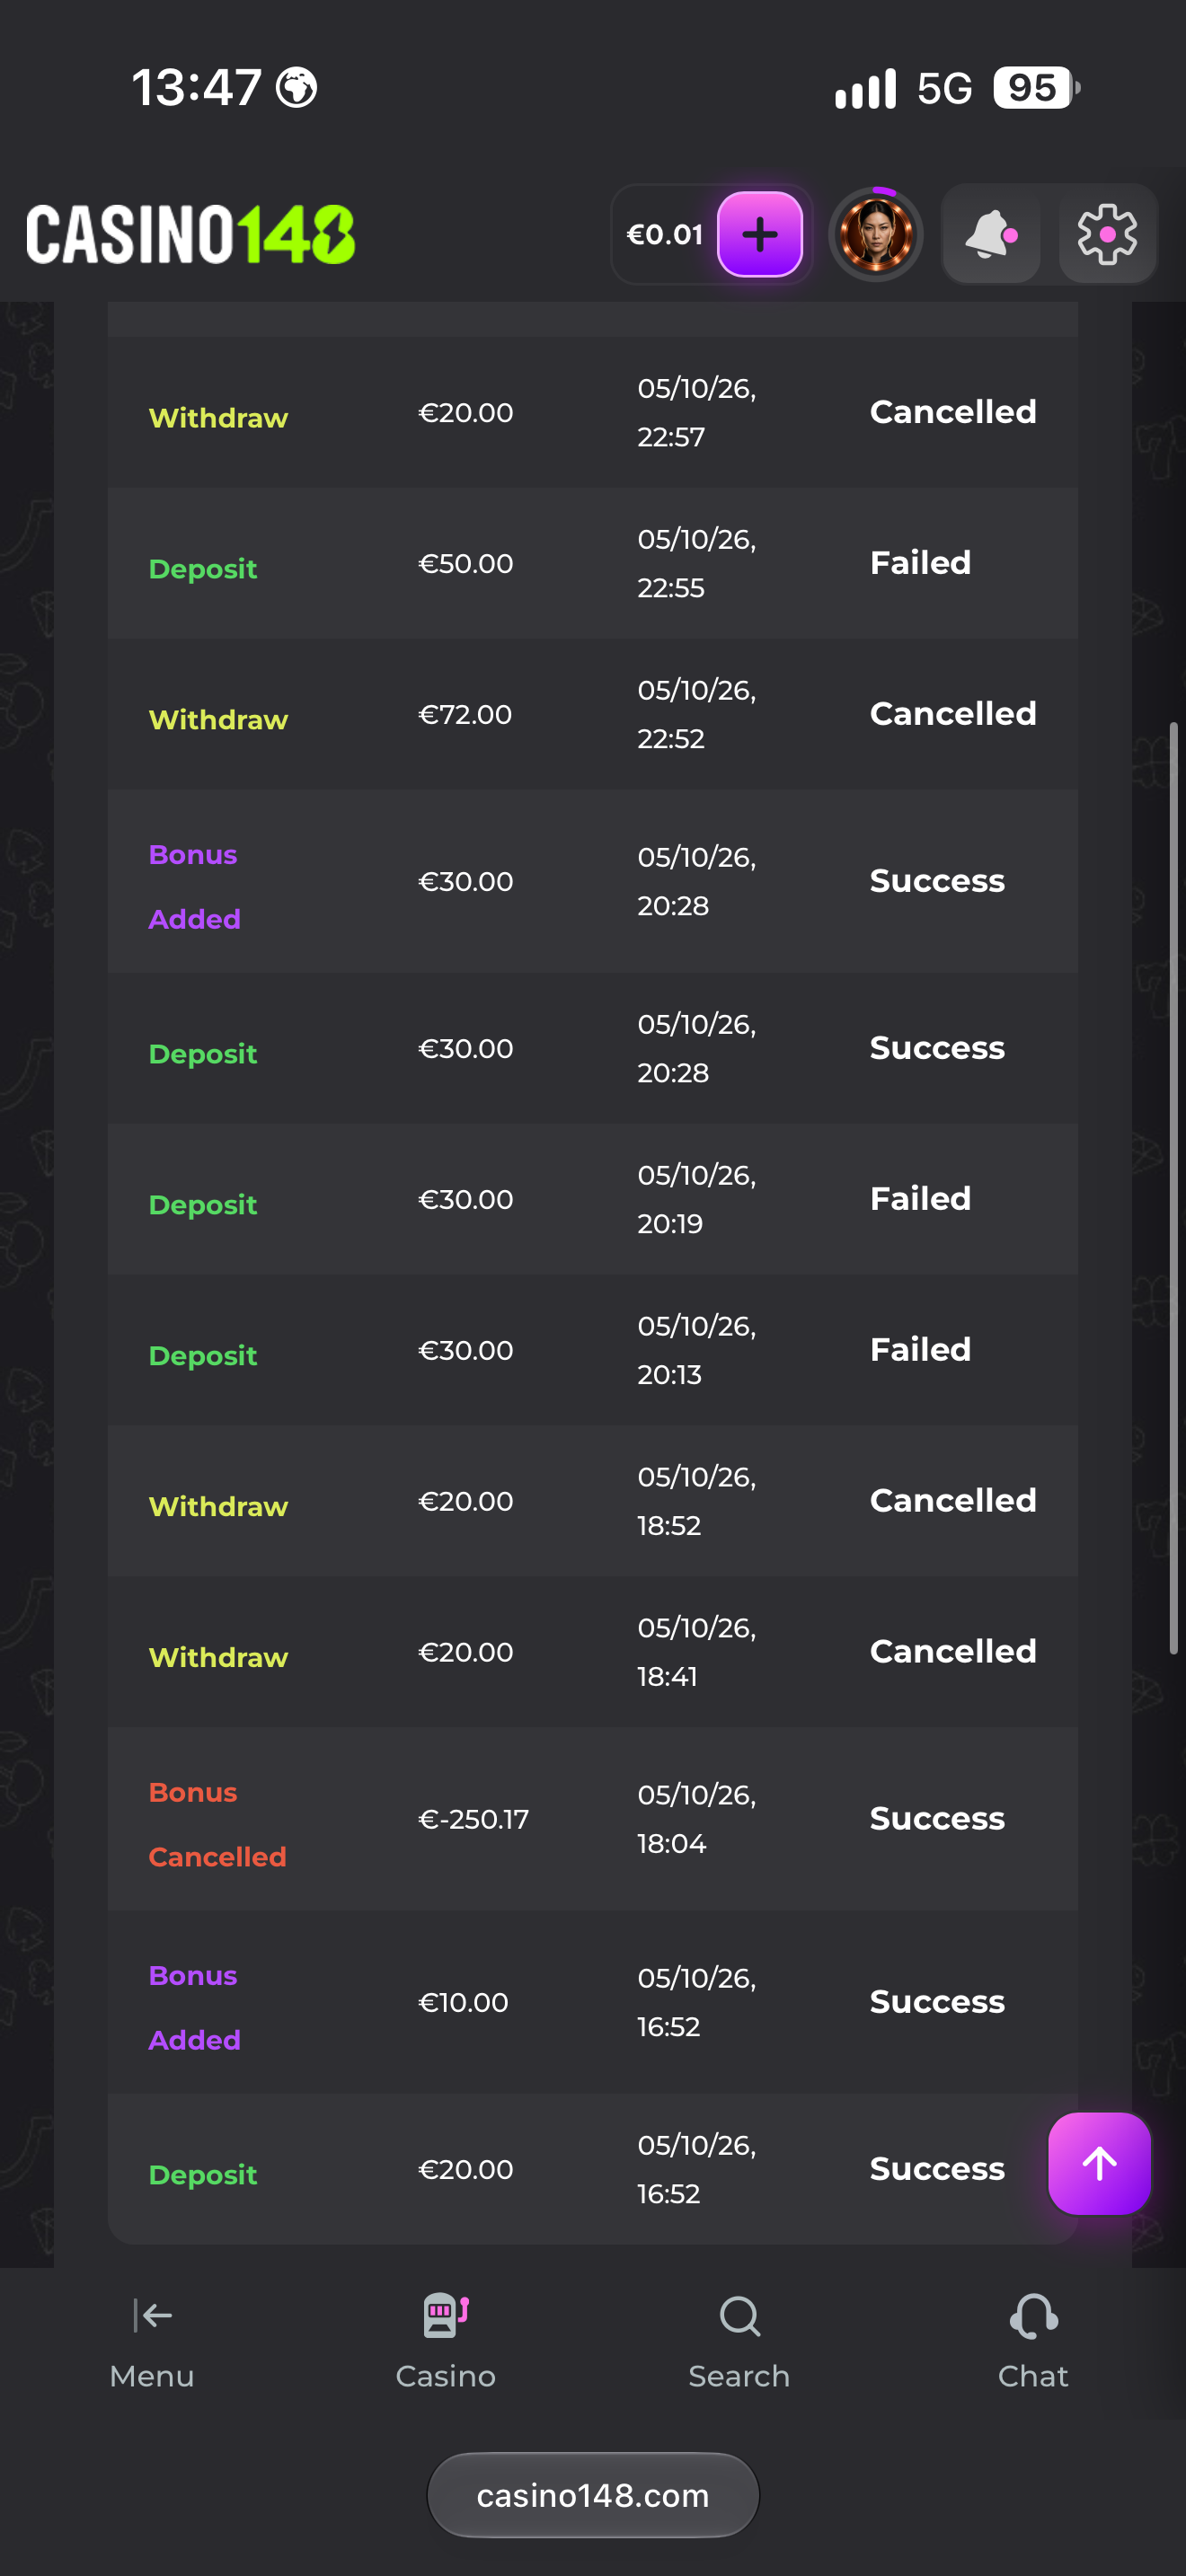1186x2576 pixels.
Task: Open settings gear icon
Action: tap(1107, 235)
